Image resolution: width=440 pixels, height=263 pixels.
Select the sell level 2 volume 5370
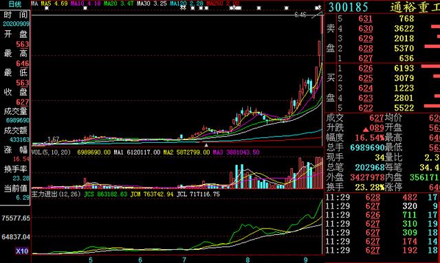point(404,49)
